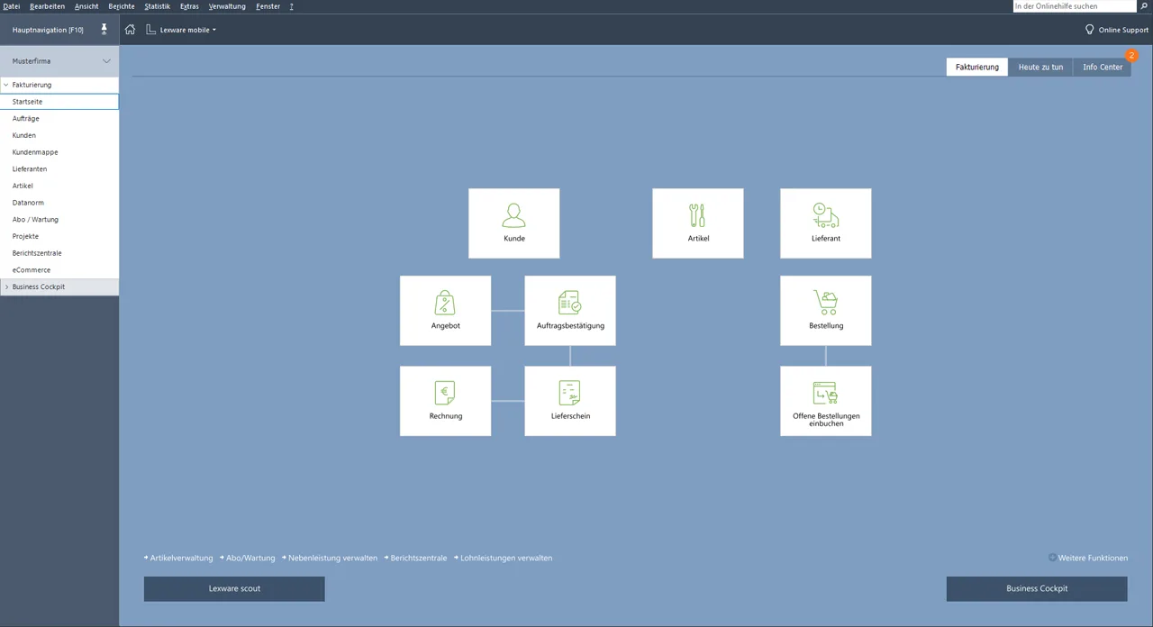This screenshot has height=627, width=1153.
Task: Select Kundenmappe in the navigation tree
Action: tap(59, 152)
